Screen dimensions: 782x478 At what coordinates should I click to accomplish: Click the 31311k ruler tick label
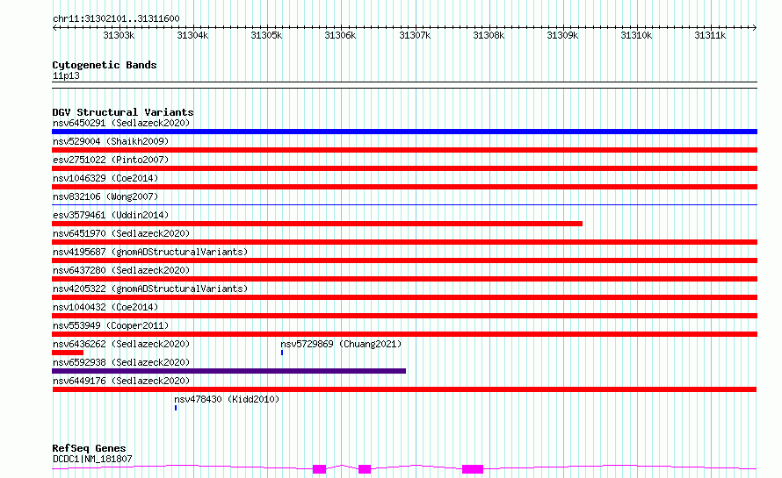(710, 35)
